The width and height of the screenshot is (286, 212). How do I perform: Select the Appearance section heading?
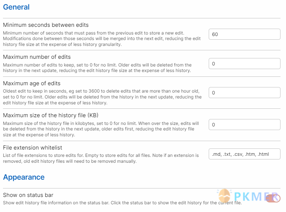(x=24, y=177)
